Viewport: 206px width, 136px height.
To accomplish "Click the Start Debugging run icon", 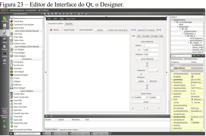I will pyautogui.click(x=5, y=127).
